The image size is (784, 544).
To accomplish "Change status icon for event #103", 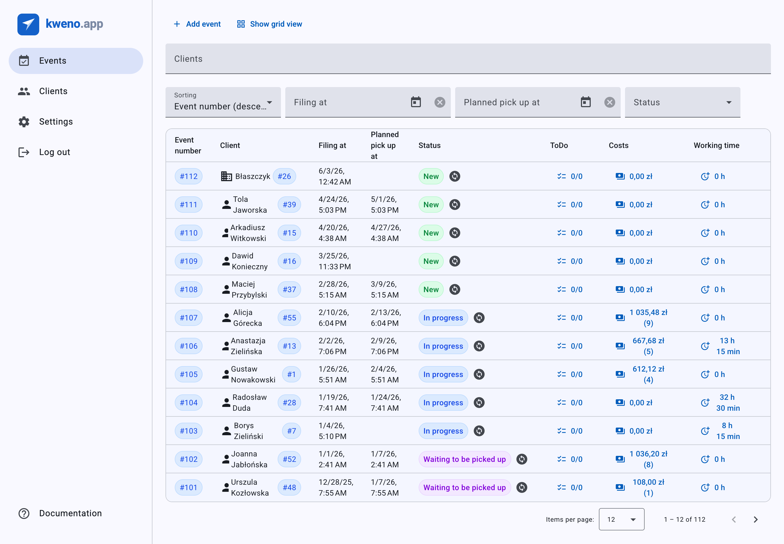I will [479, 431].
